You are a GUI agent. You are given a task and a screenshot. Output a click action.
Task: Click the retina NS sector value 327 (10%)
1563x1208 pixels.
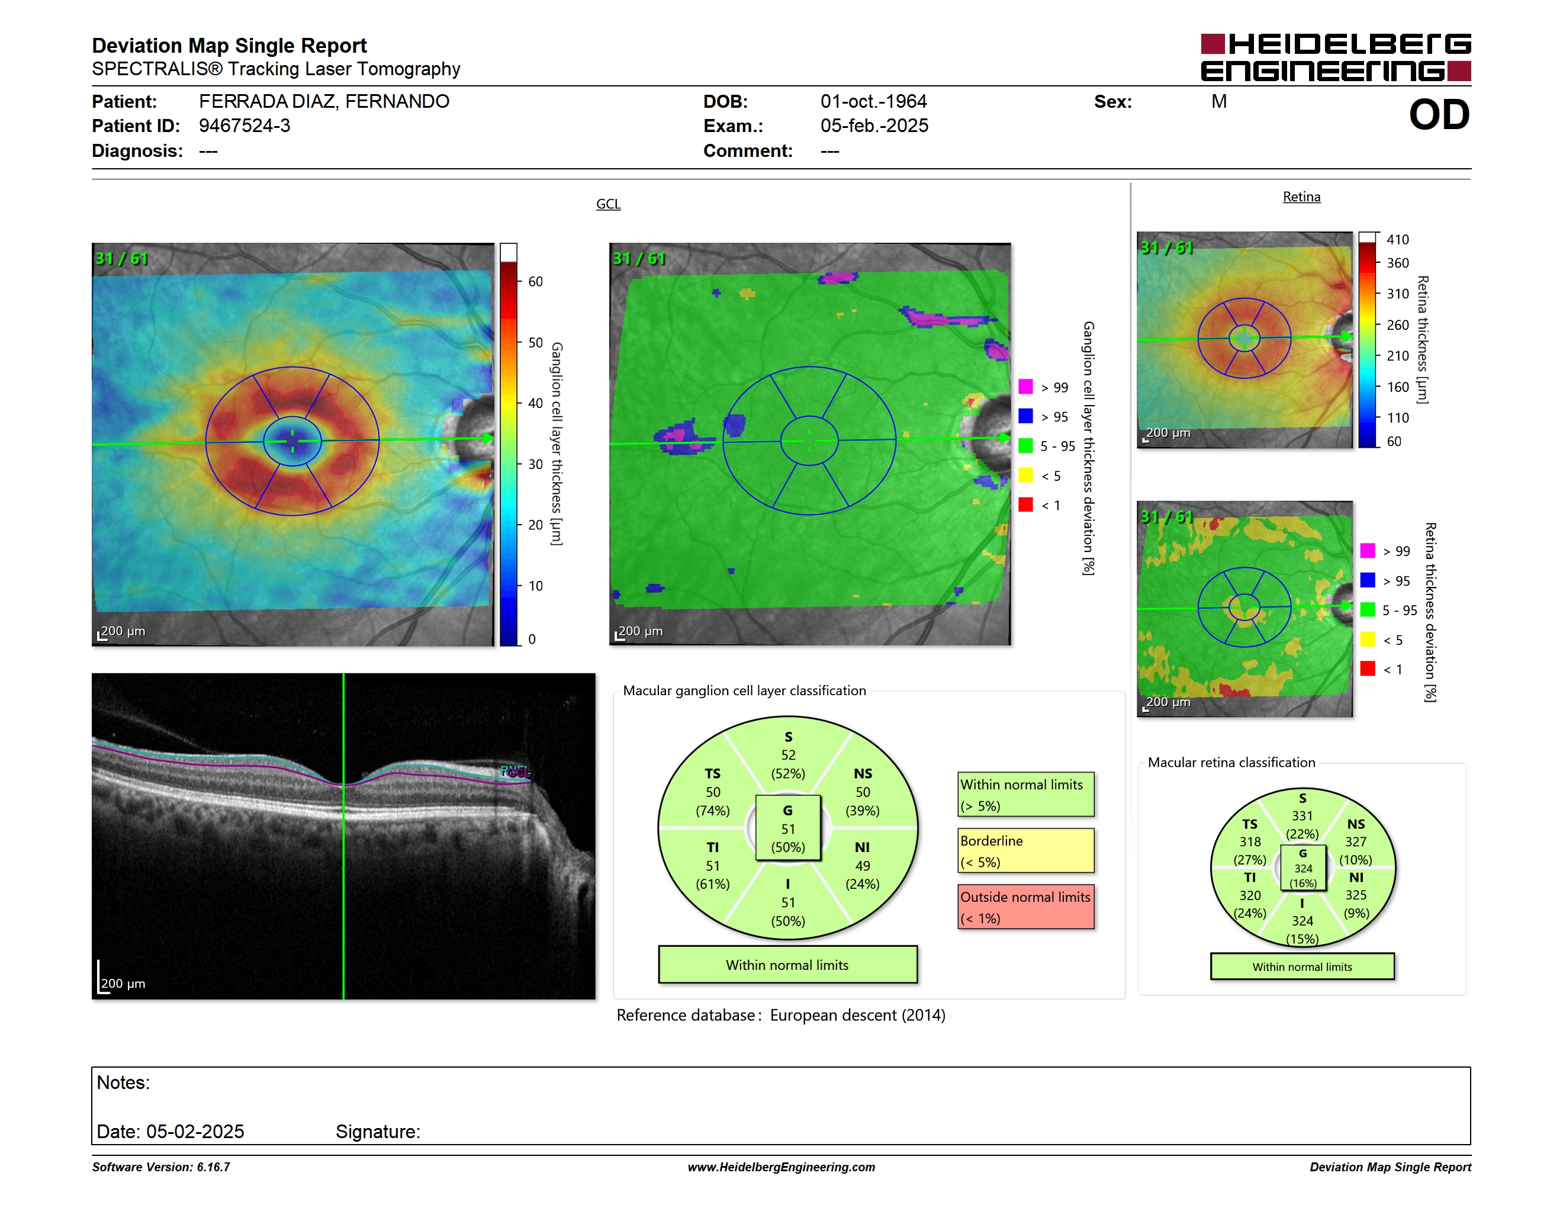[1355, 841]
